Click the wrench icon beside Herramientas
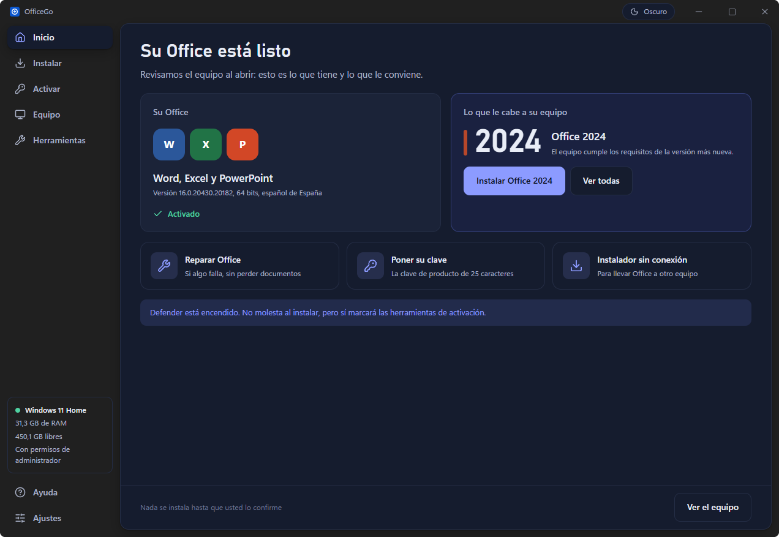This screenshot has width=779, height=537. [x=20, y=140]
